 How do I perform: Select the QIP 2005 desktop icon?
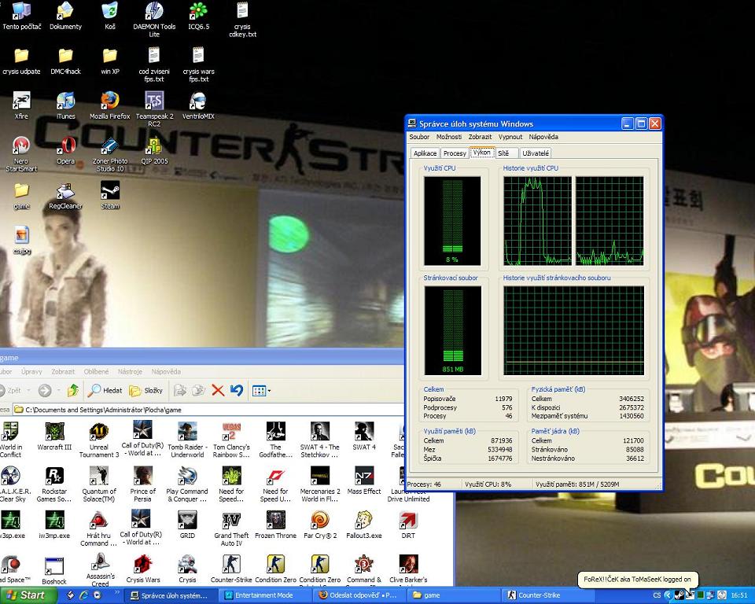(154, 150)
